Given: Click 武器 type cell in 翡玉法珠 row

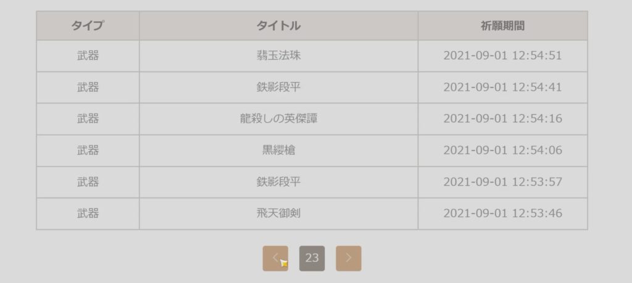Looking at the screenshot, I should 88,55.
